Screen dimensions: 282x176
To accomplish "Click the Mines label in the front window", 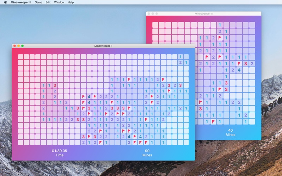I will [x=147, y=155].
